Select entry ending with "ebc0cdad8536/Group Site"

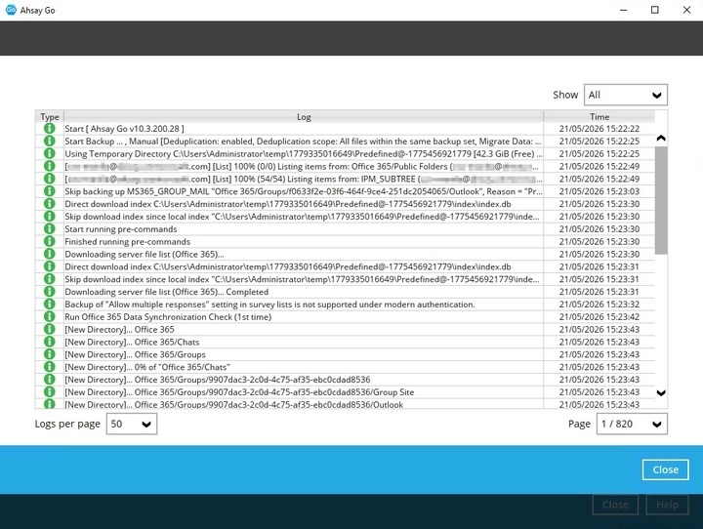point(239,392)
